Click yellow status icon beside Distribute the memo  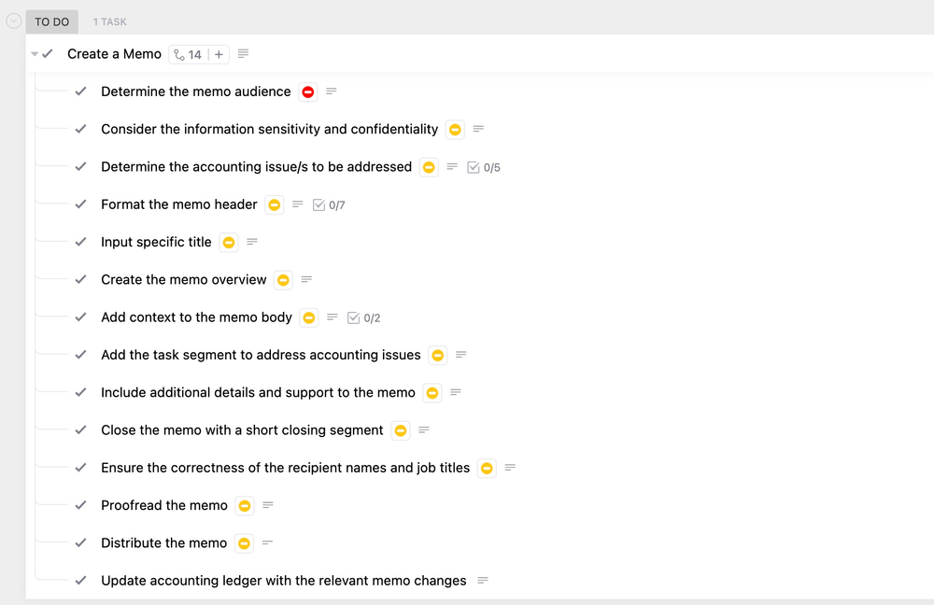pos(244,542)
